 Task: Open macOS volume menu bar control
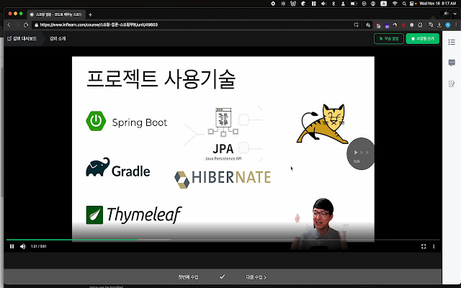[323, 4]
